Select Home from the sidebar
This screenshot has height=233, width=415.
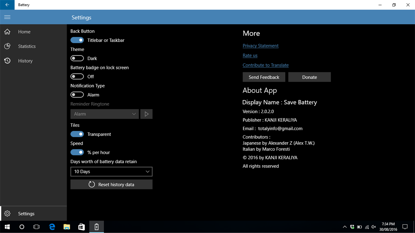point(24,32)
